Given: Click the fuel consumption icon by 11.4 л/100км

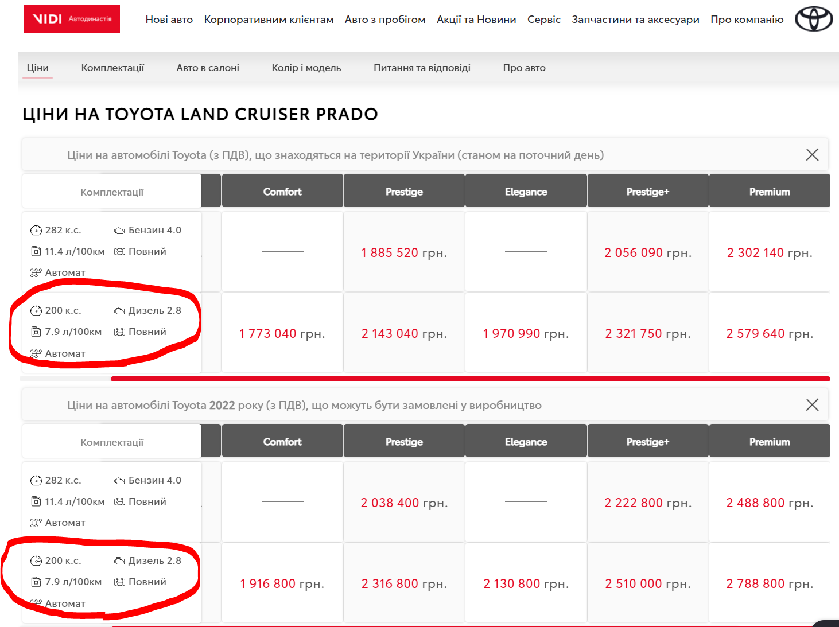Looking at the screenshot, I should [x=36, y=251].
